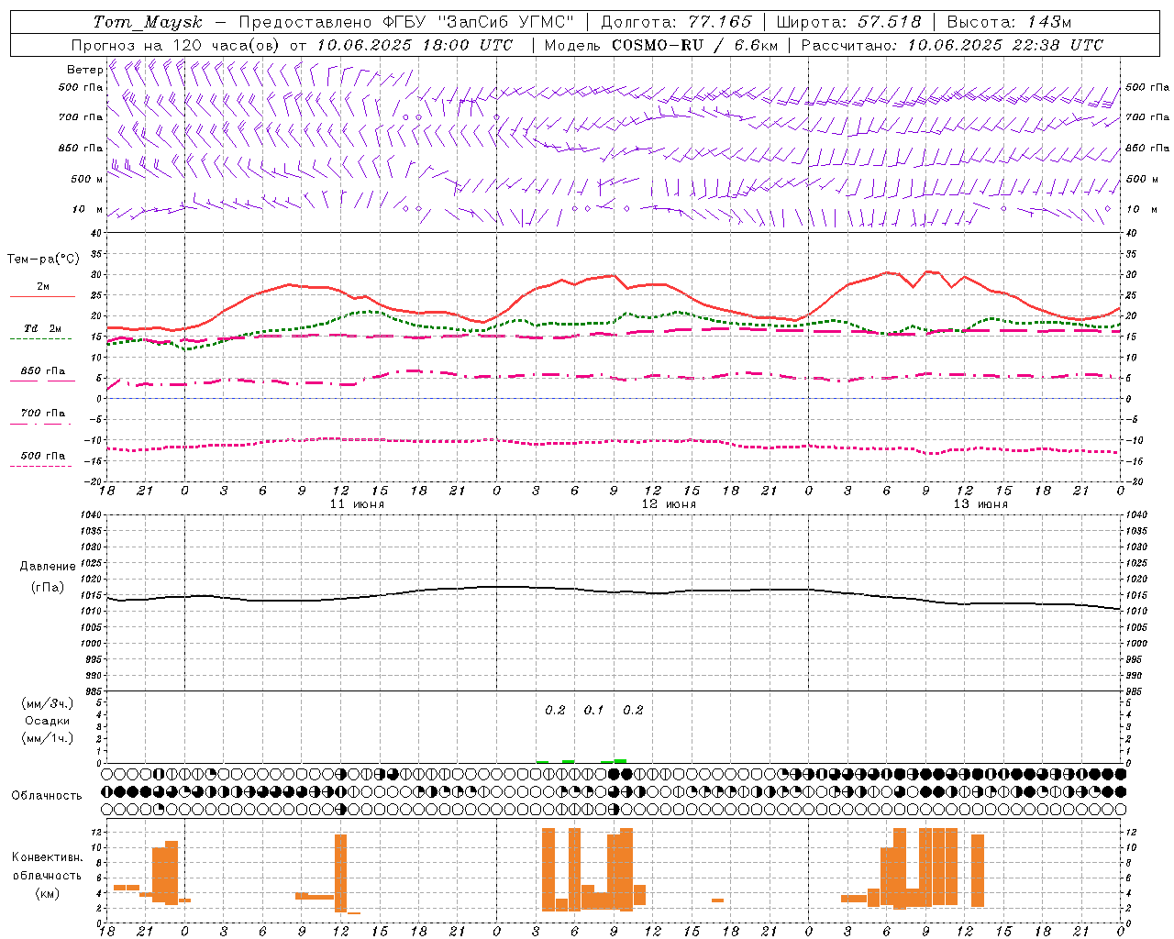
Task: Click the 850 гПа temperature legend entry
Action: (42, 371)
